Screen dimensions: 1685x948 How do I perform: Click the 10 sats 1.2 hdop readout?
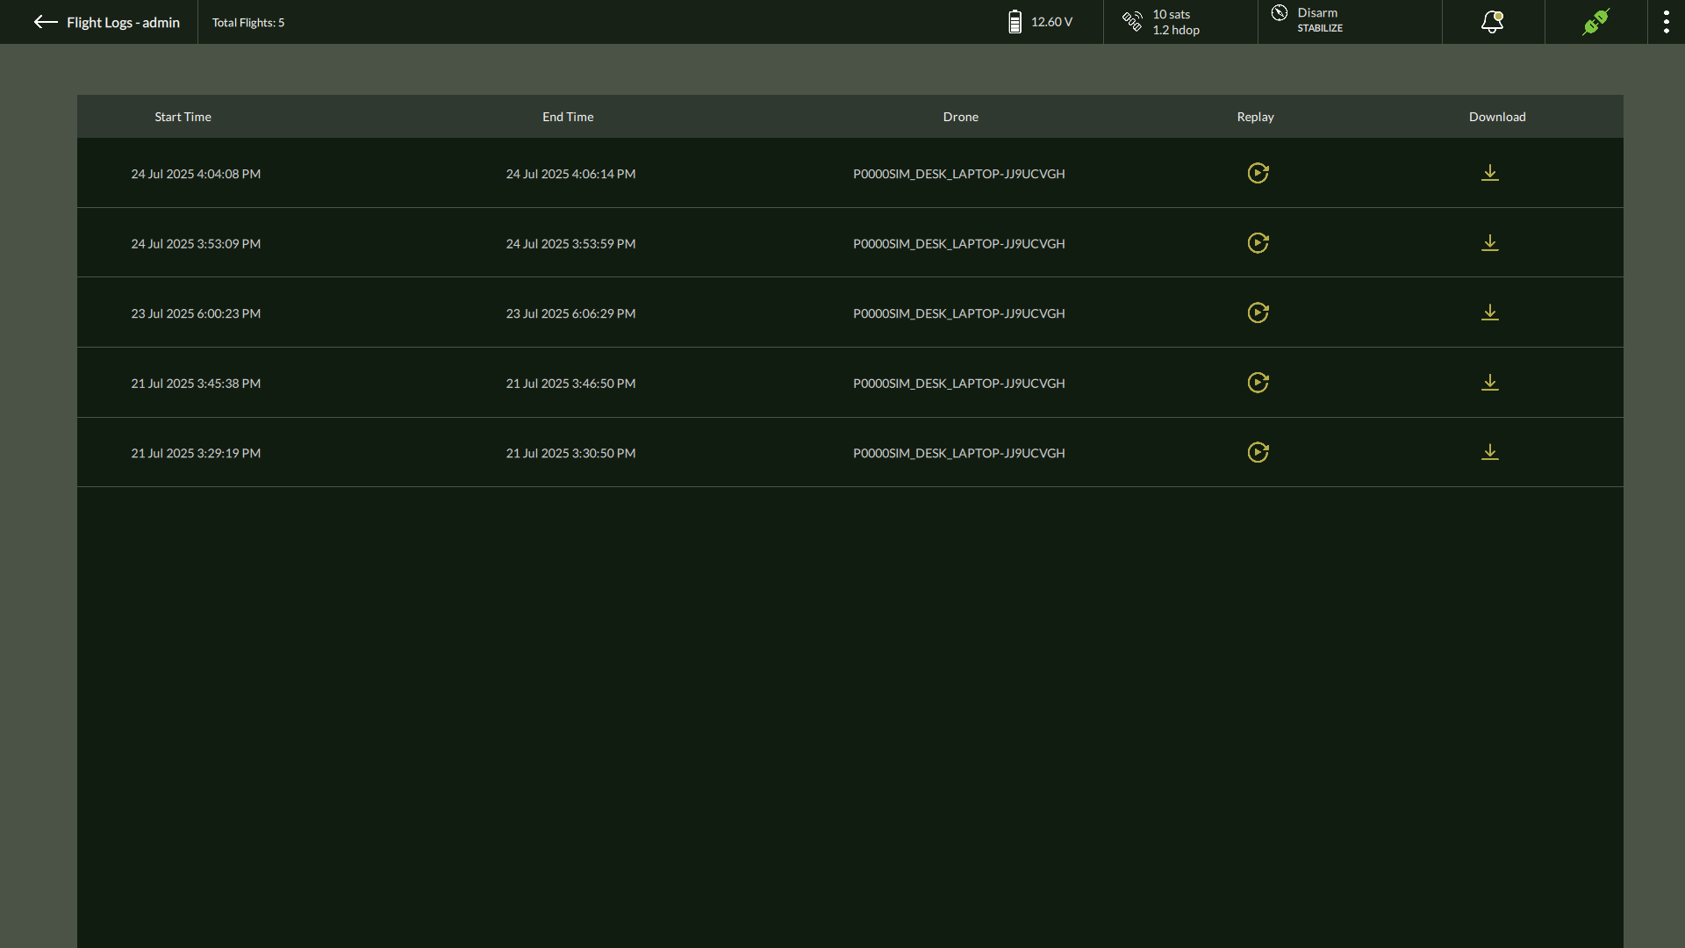pos(1176,22)
